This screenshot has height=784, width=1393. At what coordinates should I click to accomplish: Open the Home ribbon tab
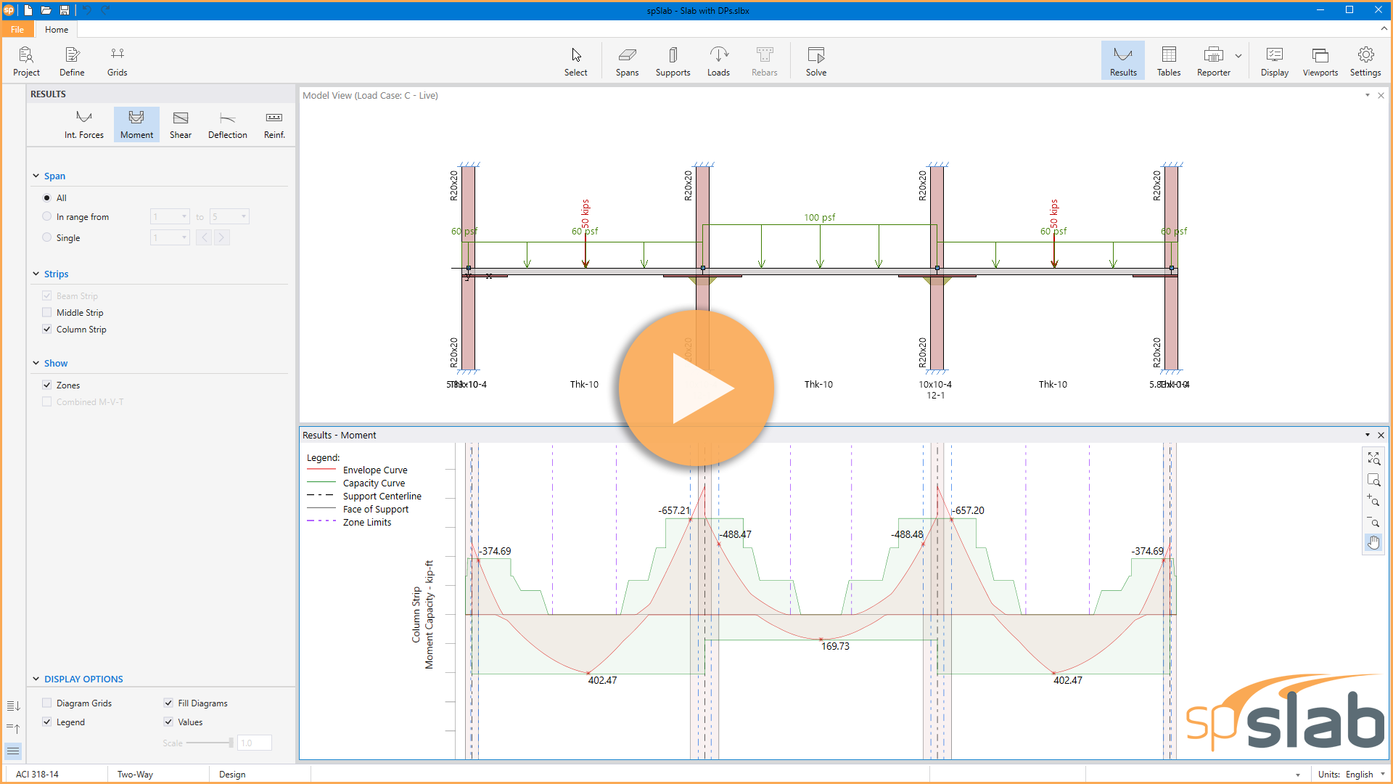click(56, 29)
